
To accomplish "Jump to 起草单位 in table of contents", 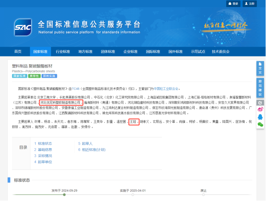I will tap(43, 162).
